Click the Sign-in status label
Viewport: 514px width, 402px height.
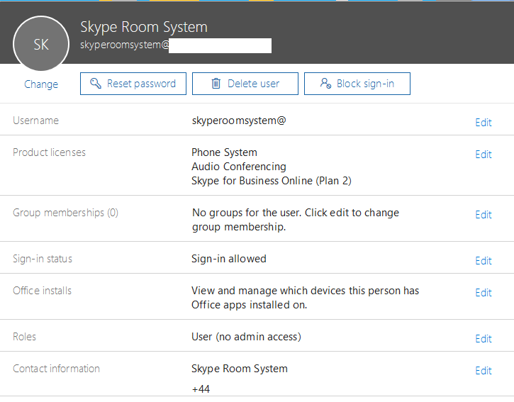tap(43, 259)
